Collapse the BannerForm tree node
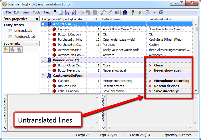The width and height of the screenshot is (201, 140). [43, 60]
